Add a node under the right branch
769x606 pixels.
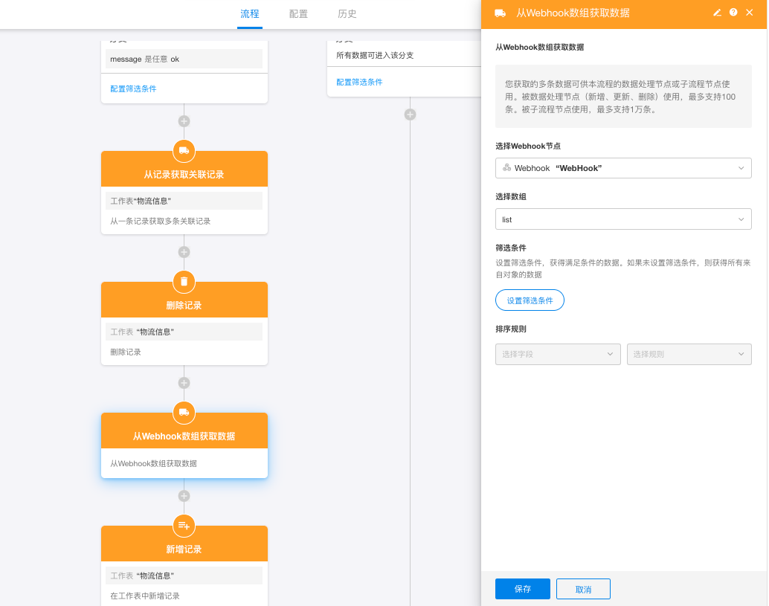(x=410, y=115)
